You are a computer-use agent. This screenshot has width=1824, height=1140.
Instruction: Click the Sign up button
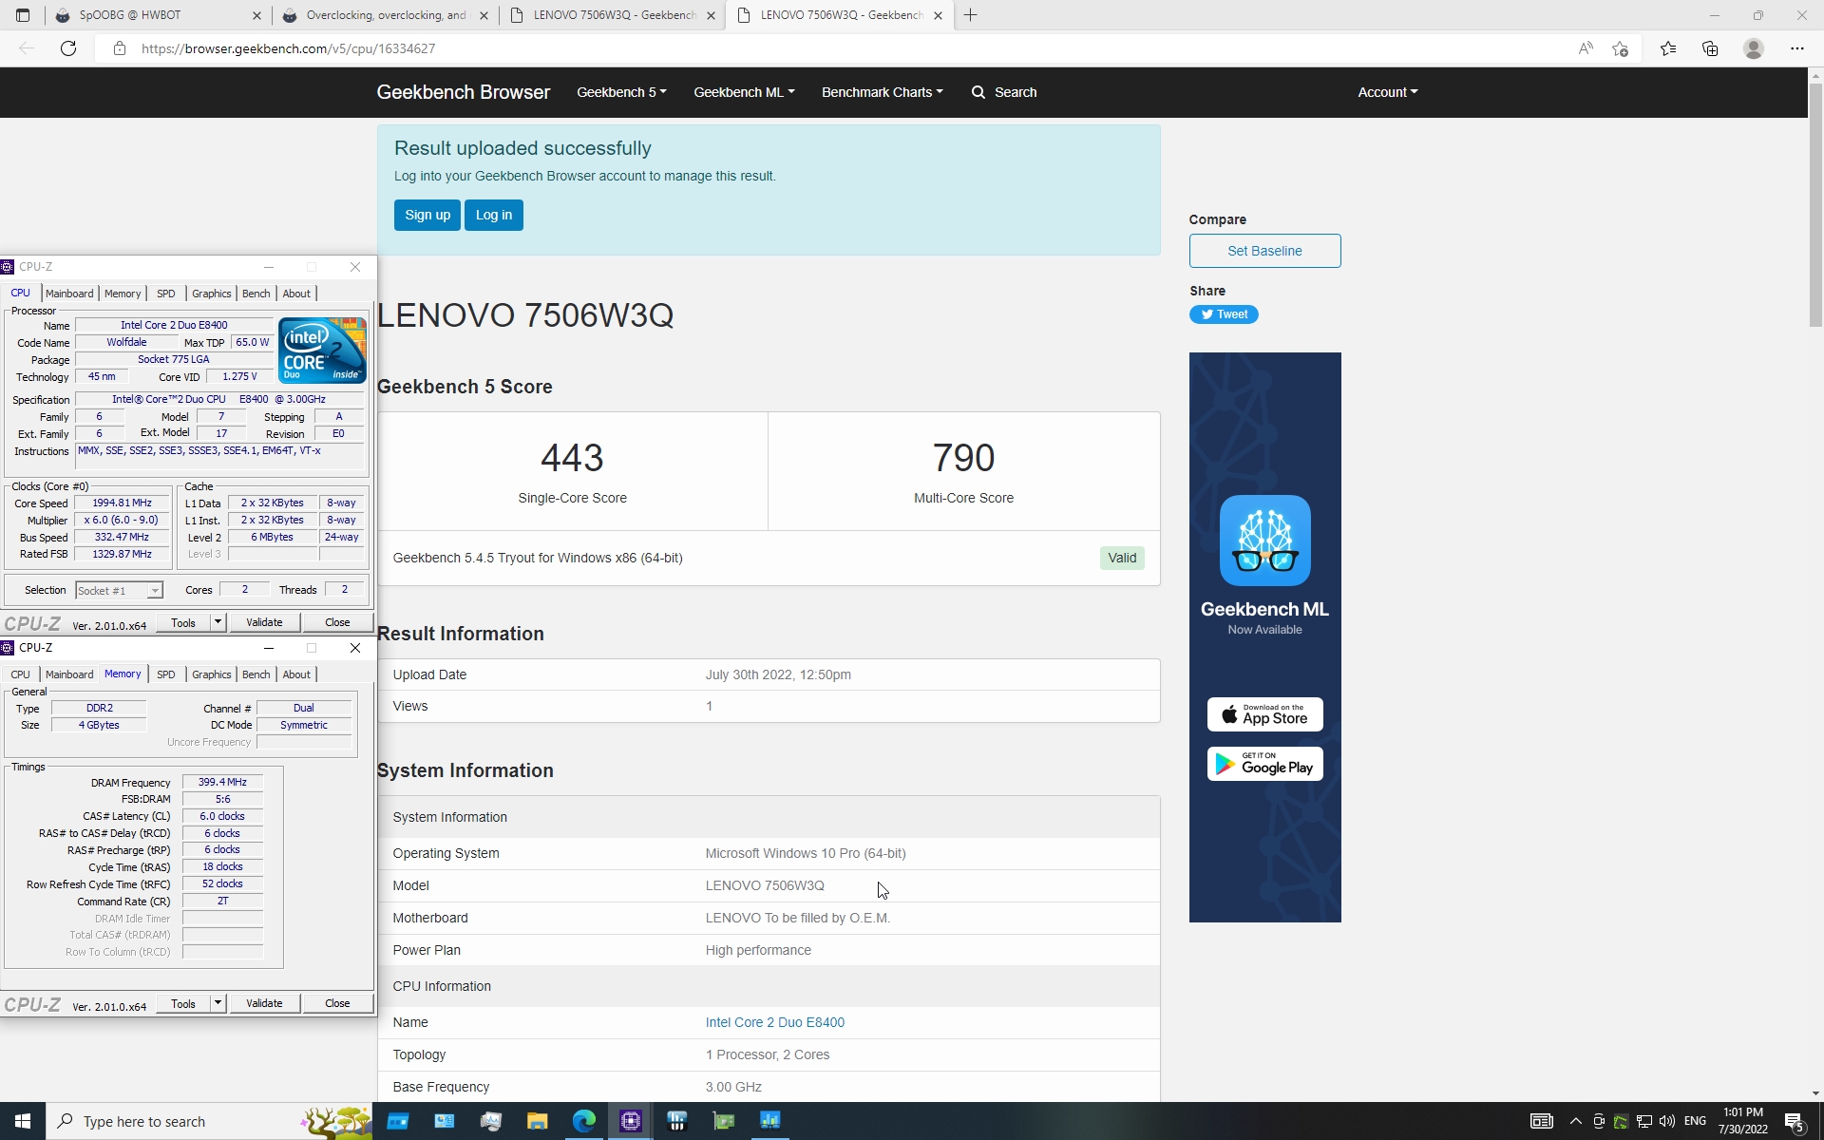[427, 215]
